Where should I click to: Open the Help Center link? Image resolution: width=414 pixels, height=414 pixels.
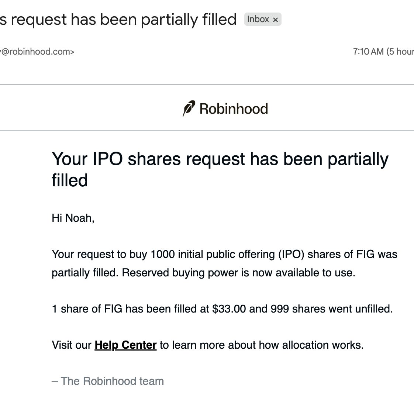pyautogui.click(x=125, y=345)
